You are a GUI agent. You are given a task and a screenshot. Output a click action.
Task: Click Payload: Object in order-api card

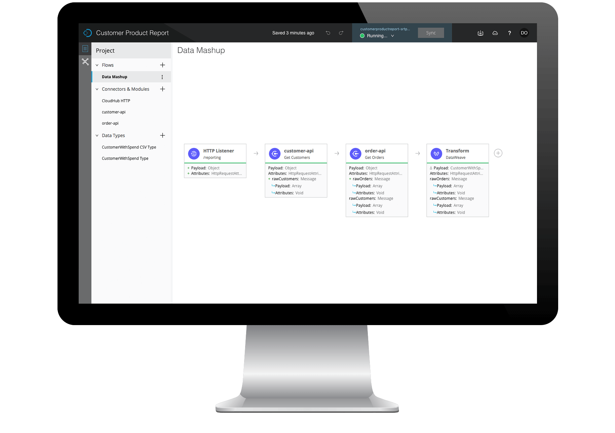[x=363, y=168]
